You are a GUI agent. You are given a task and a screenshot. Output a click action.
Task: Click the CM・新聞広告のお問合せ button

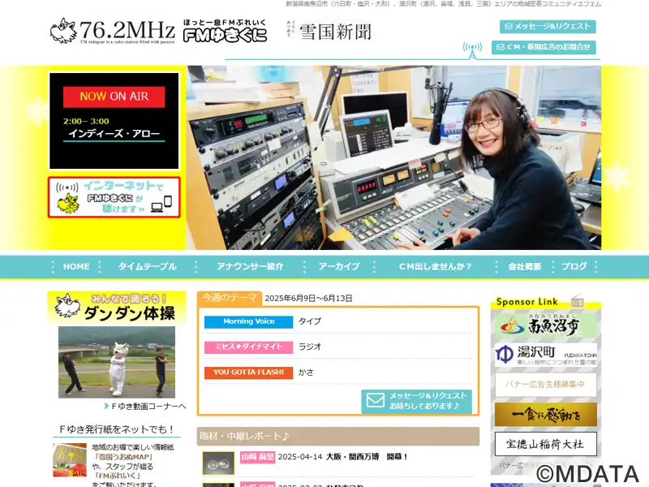tap(544, 47)
